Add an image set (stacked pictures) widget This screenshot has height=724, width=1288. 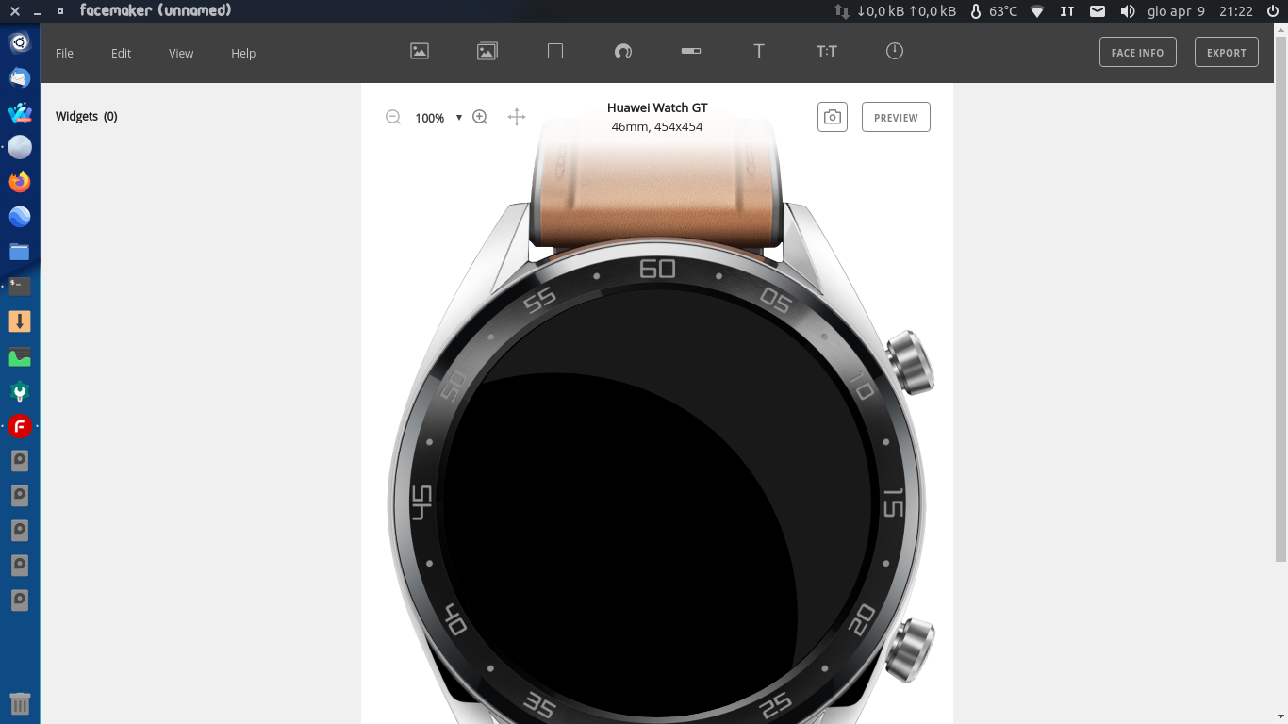487,52
